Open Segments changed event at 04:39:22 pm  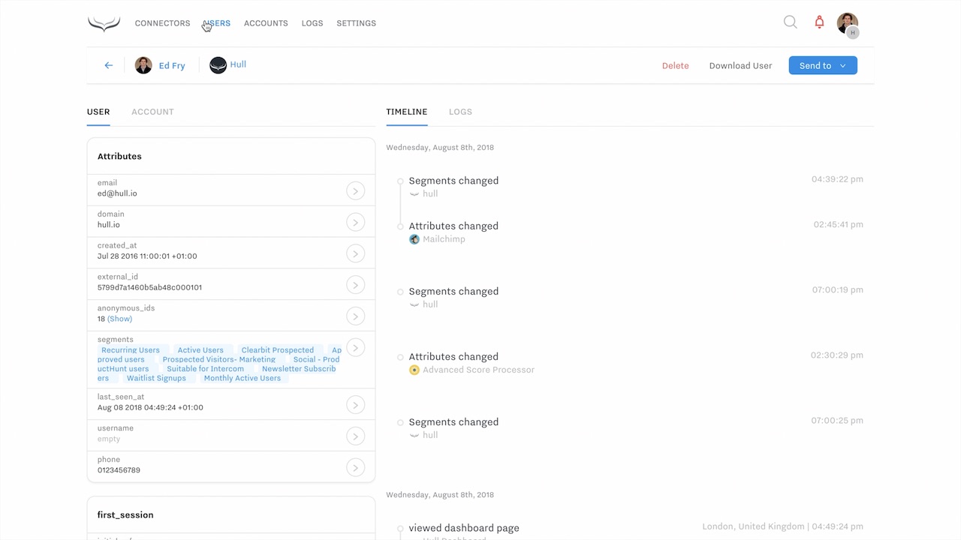(x=453, y=181)
